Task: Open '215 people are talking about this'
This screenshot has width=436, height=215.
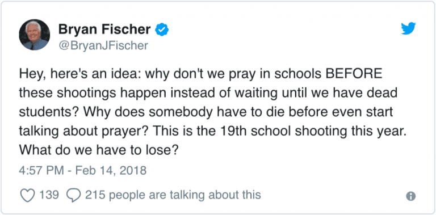Action: [x=173, y=195]
